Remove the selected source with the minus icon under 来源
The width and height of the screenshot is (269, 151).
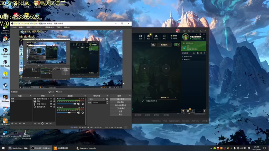point(39,123)
